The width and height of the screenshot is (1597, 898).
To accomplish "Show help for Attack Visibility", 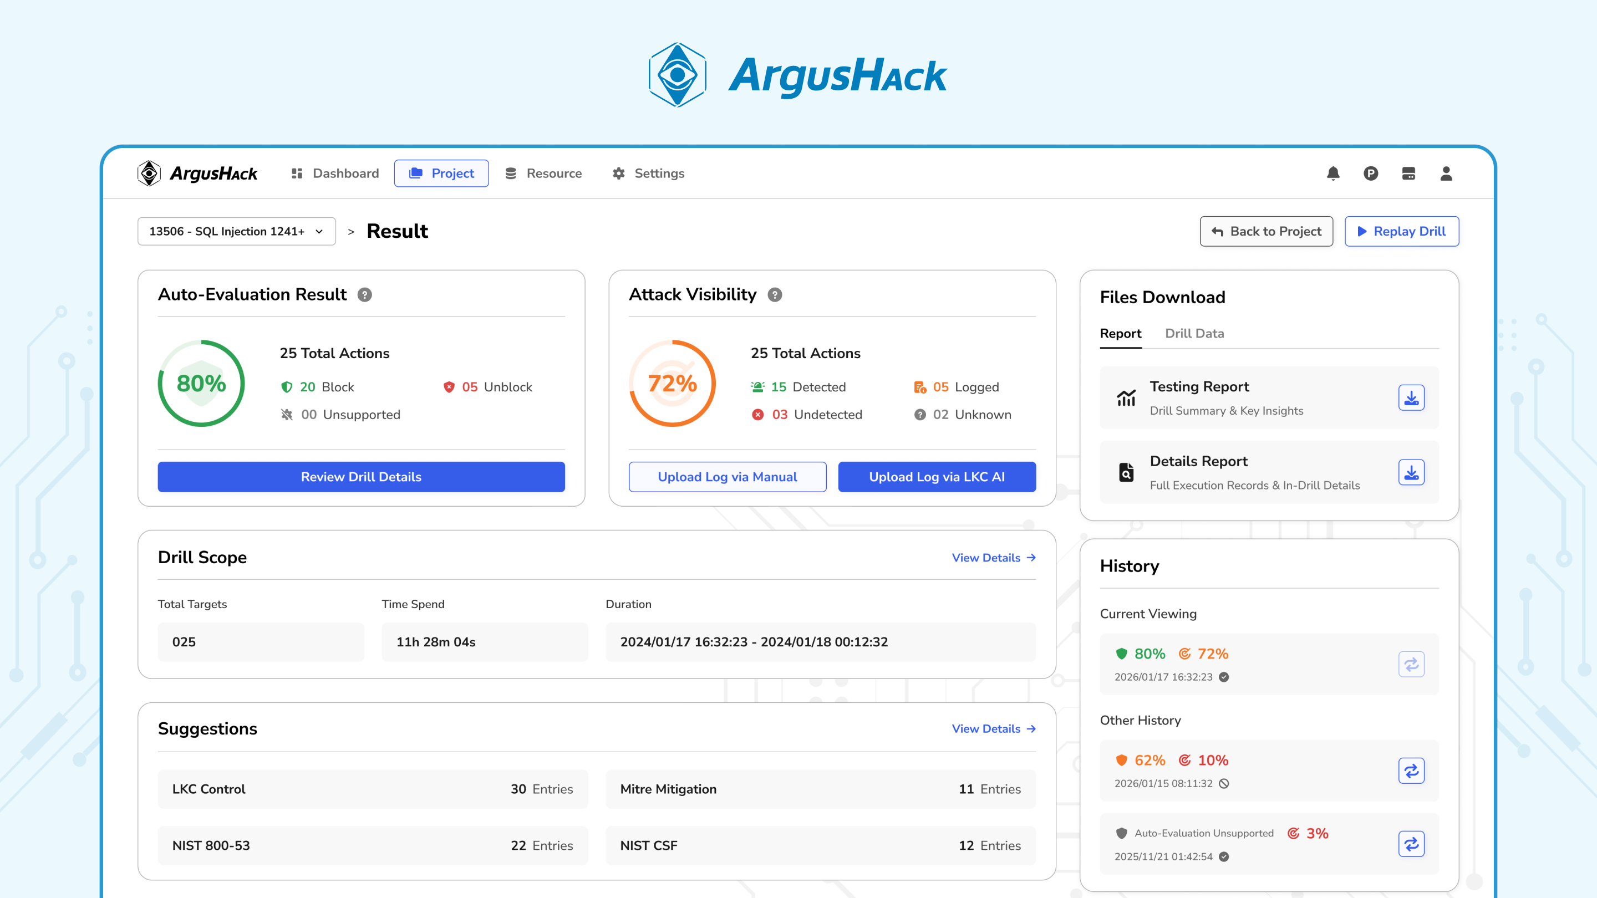I will [x=775, y=295].
